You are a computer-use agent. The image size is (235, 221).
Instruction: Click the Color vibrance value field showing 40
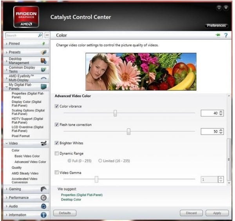(x=210, y=113)
